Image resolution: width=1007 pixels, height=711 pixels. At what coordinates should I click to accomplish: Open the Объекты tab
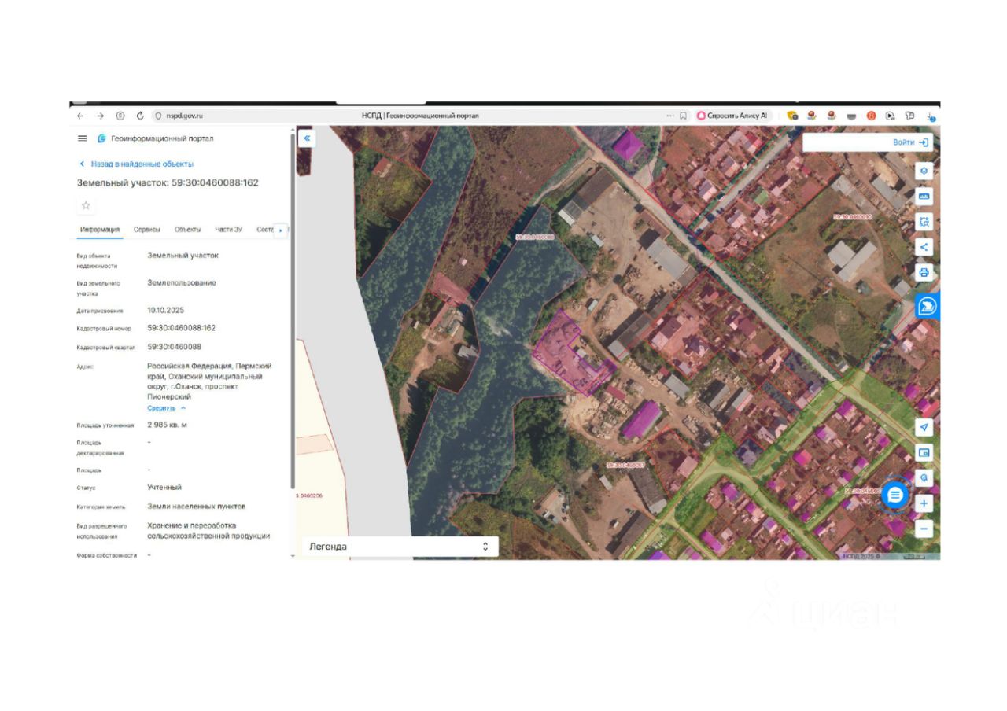[188, 230]
